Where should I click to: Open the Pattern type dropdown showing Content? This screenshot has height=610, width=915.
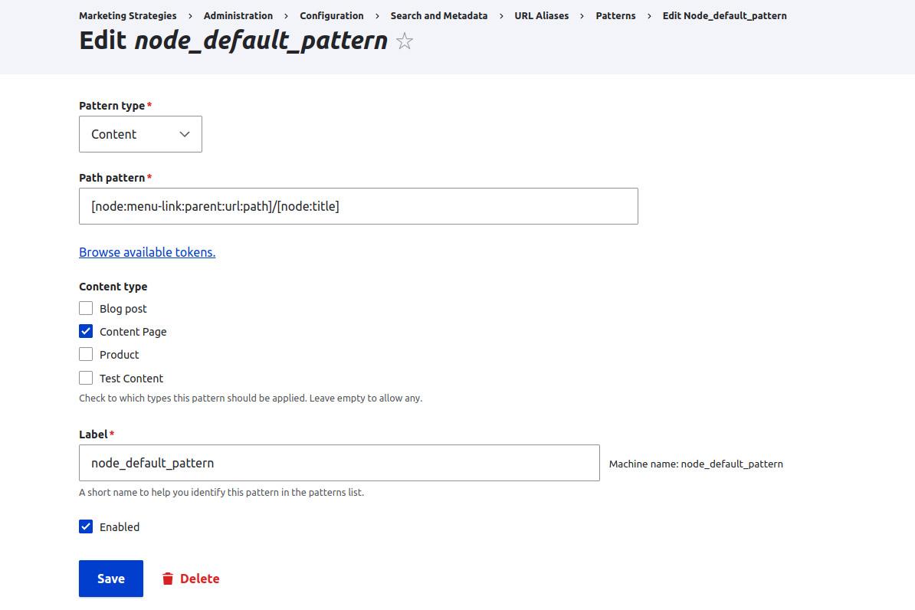coord(140,133)
